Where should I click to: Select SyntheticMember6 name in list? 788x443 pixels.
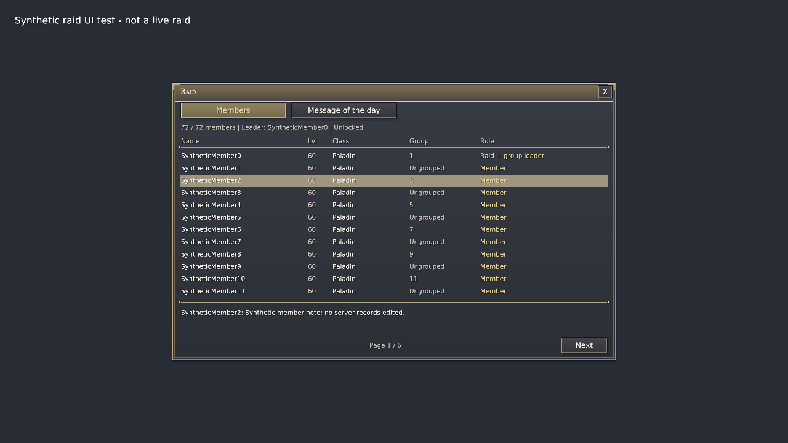211,229
